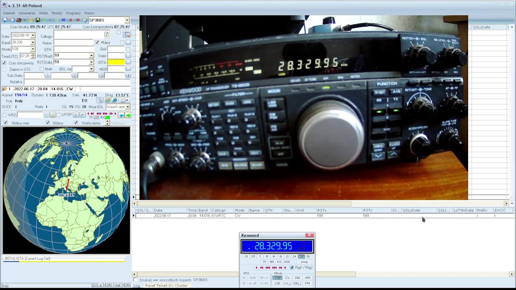The image size is (516, 290).
Task: Select the 14 MHz band button in Kenwood window
Action: (x=273, y=257)
